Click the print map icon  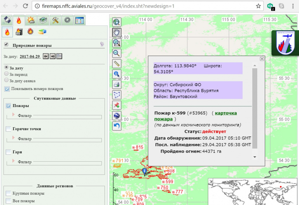coord(117,84)
